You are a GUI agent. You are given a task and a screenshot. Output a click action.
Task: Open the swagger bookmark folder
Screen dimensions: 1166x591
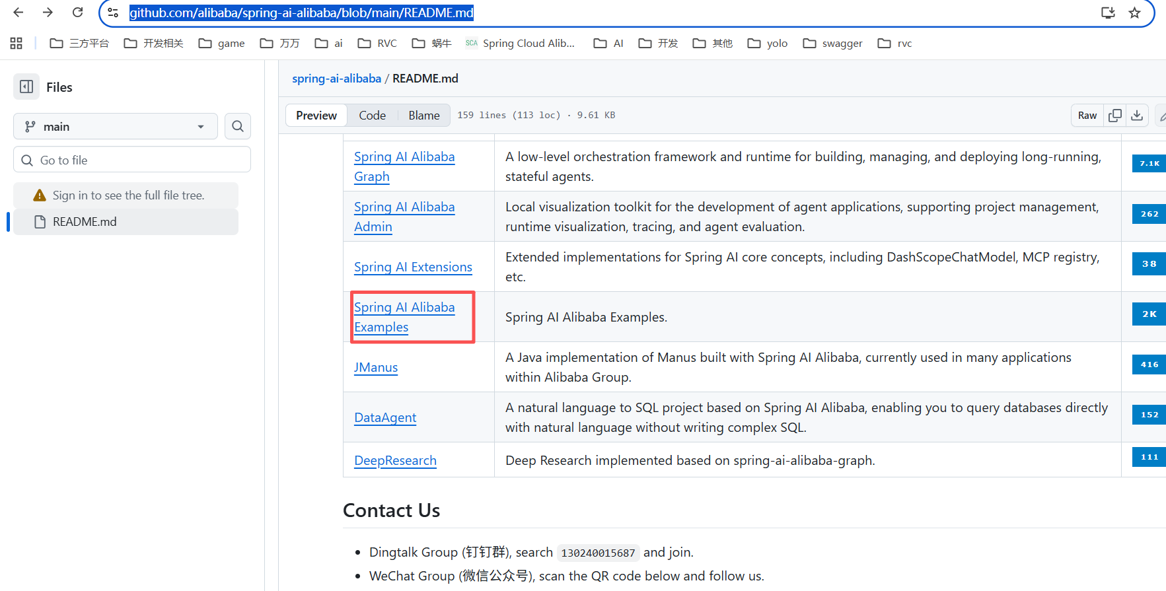pos(832,44)
